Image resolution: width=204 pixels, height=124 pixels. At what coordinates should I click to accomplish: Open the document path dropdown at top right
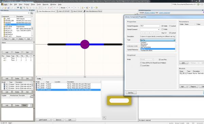point(196,4)
